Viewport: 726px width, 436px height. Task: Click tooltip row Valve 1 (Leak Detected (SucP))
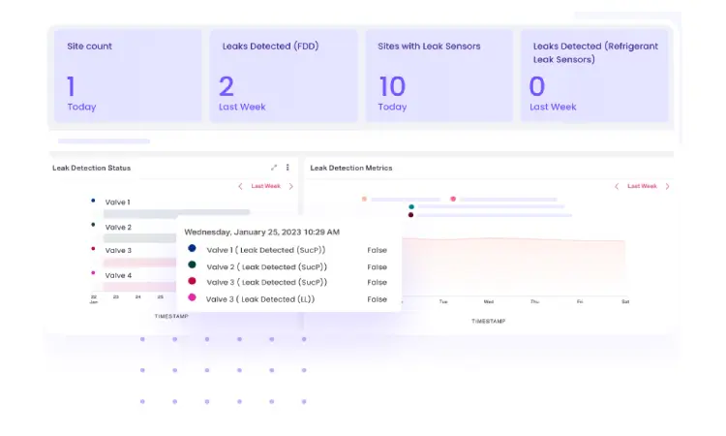(287, 250)
